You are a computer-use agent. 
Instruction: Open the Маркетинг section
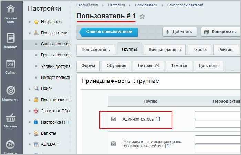pyautogui.click(x=10, y=93)
